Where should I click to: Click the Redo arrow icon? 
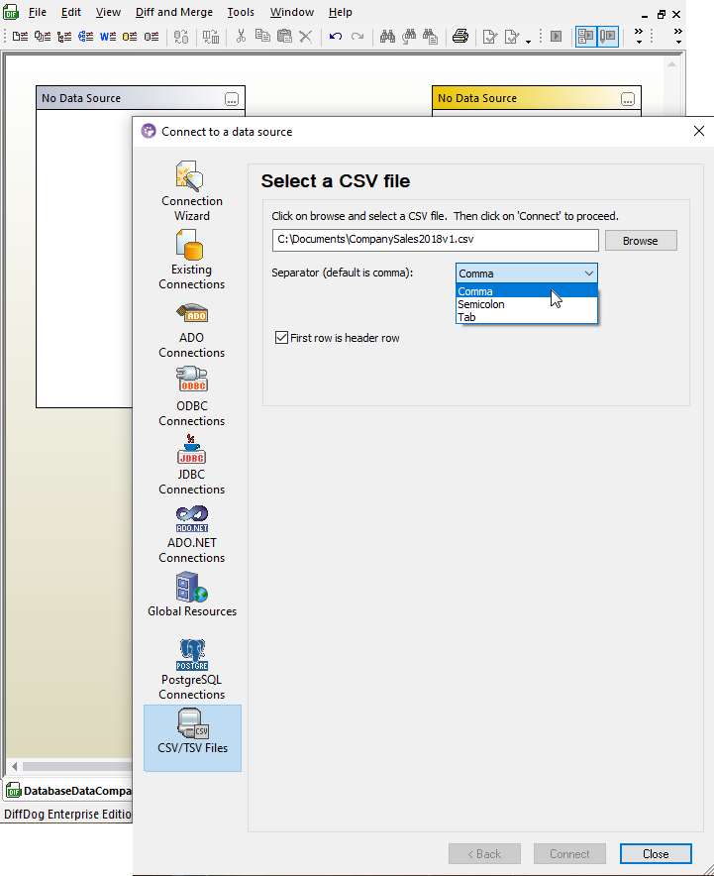pos(357,37)
